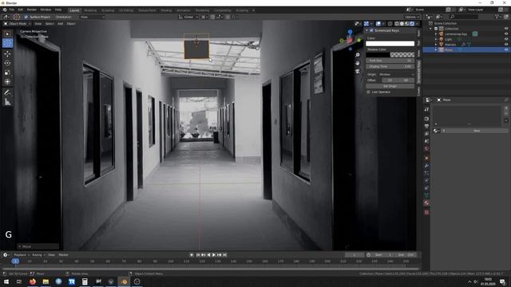
Task: Switch to Solid viewport shading
Action: coord(402,24)
